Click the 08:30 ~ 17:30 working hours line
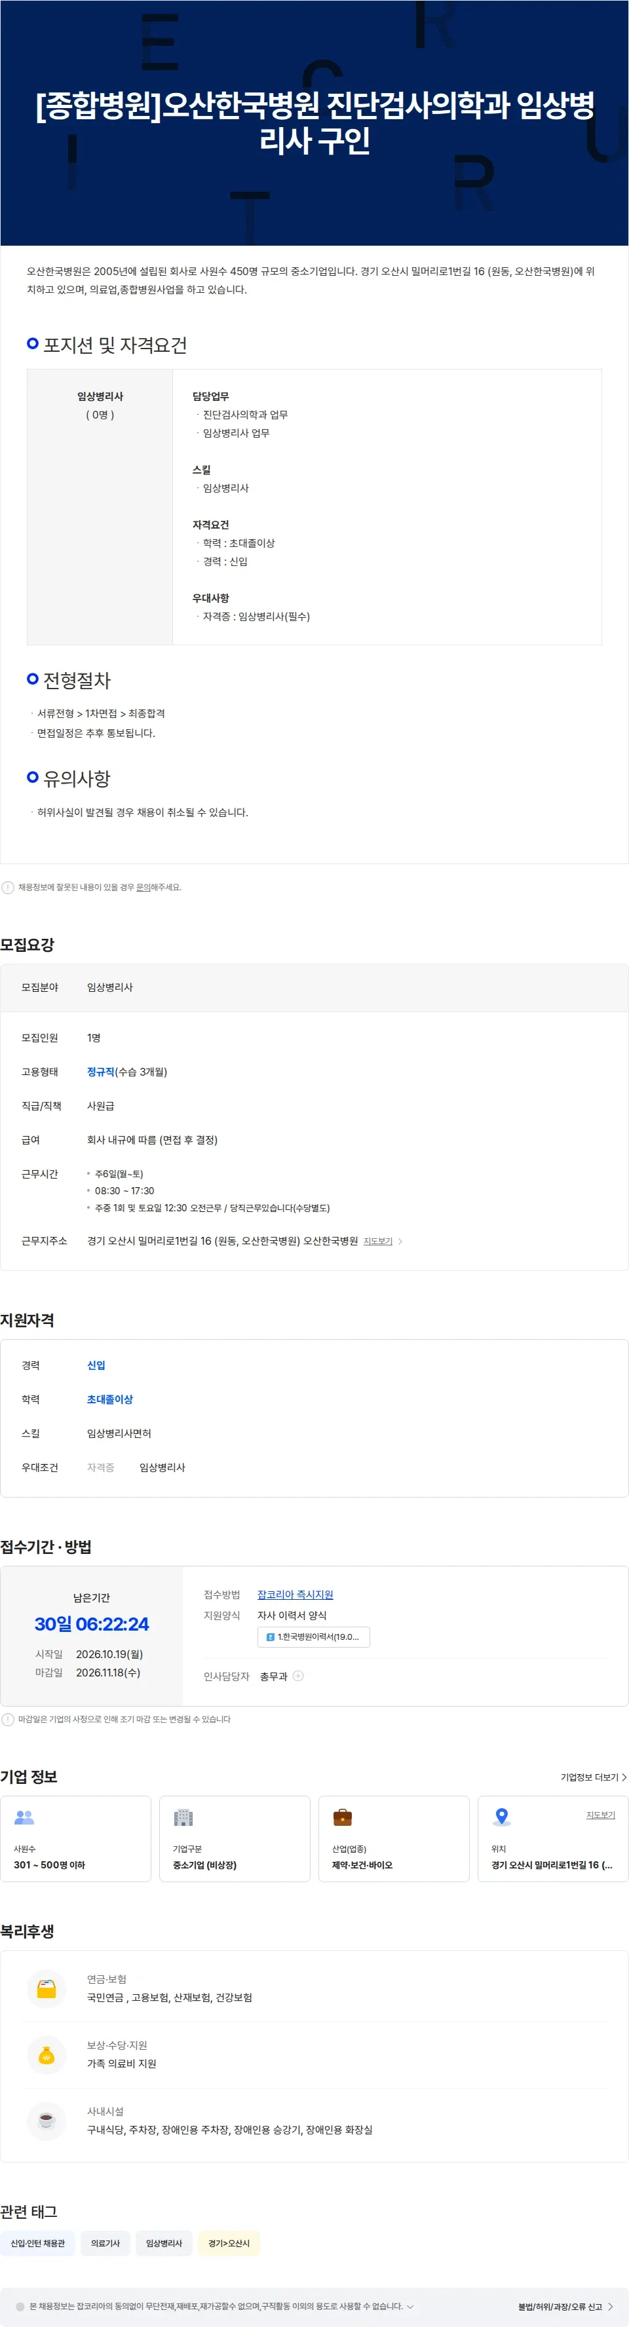This screenshot has height=2327, width=629. tap(124, 1190)
